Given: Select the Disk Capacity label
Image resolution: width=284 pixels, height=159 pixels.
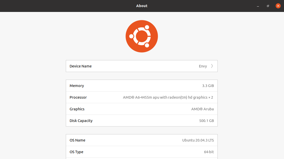Looking at the screenshot, I should coord(81,121).
